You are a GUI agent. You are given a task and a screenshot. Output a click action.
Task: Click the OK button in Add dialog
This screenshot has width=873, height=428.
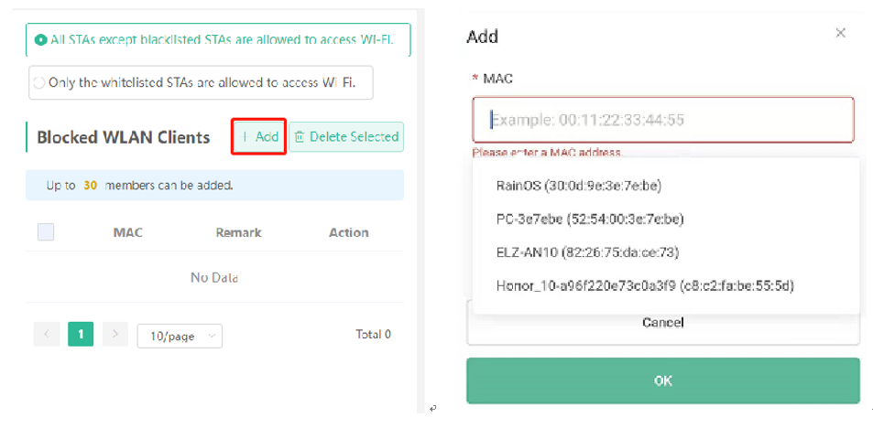663,380
